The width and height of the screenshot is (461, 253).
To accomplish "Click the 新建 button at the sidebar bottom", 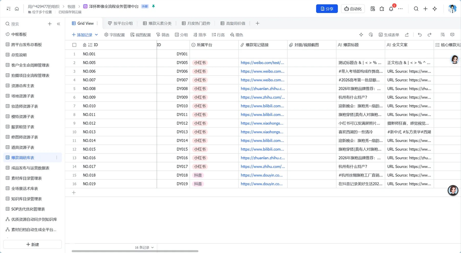I will [33, 244].
